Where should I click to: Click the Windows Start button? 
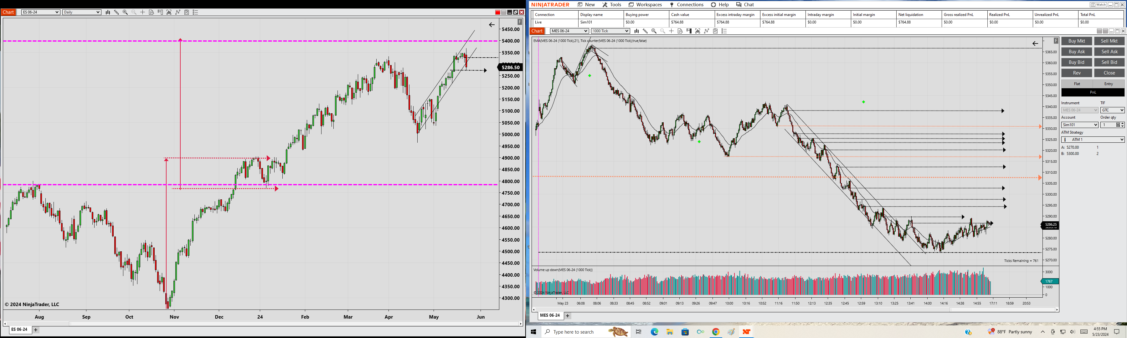(533, 332)
